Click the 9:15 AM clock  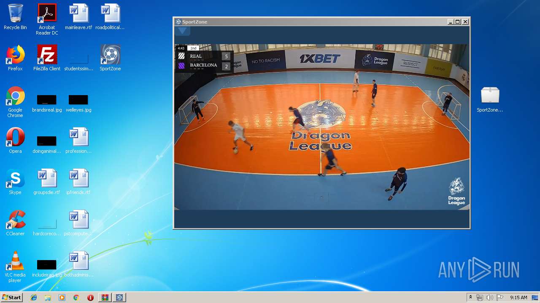click(x=518, y=298)
